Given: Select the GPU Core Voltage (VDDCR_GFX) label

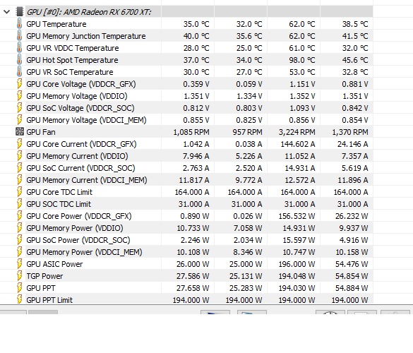Looking at the screenshot, I should [x=81, y=84].
